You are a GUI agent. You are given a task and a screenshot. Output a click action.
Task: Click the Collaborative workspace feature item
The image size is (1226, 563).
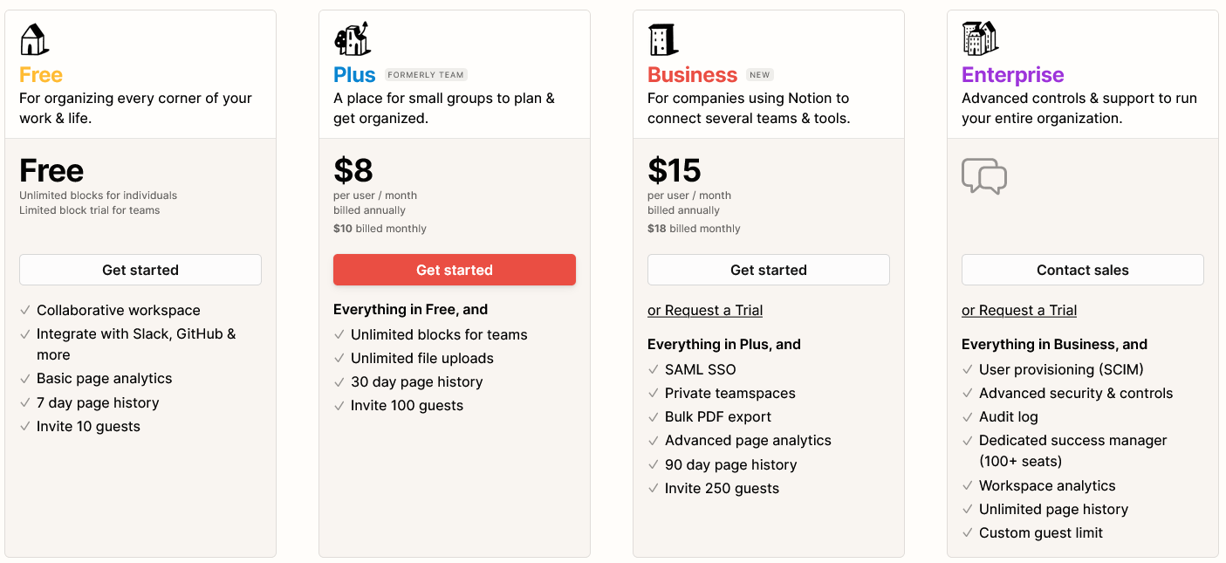119,310
